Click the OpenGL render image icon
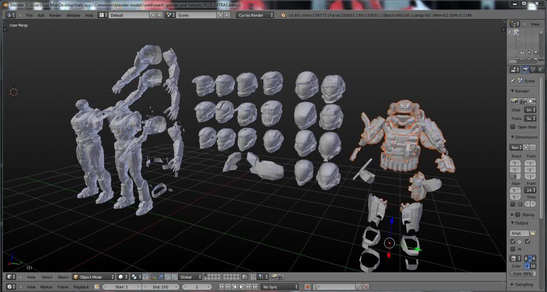This screenshot has width=547, height=292. coord(274,277)
